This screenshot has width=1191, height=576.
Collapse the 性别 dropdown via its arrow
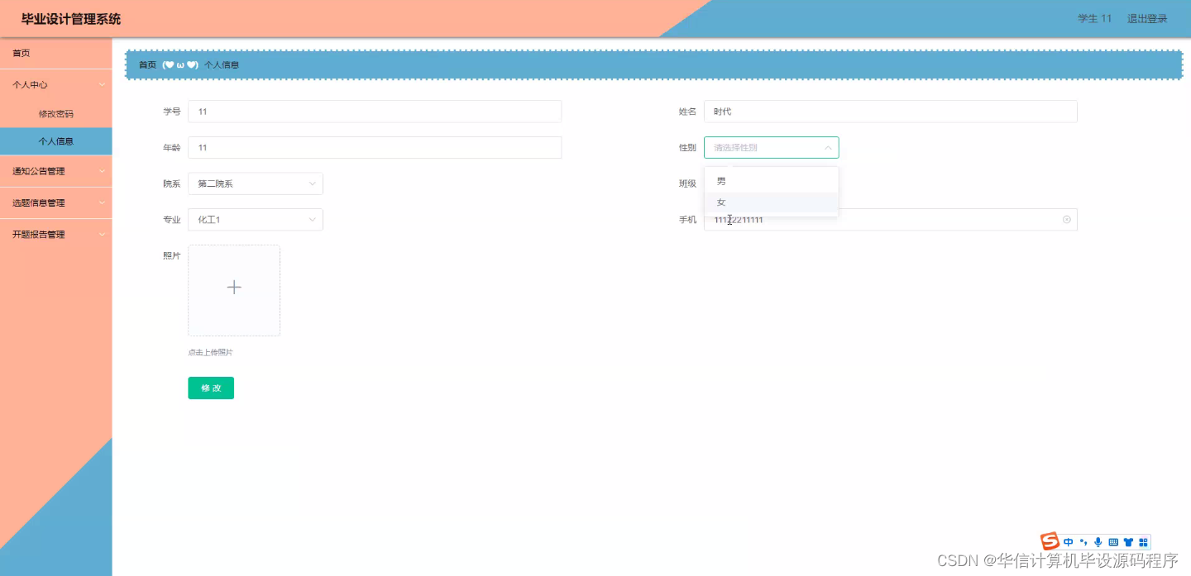pyautogui.click(x=828, y=147)
